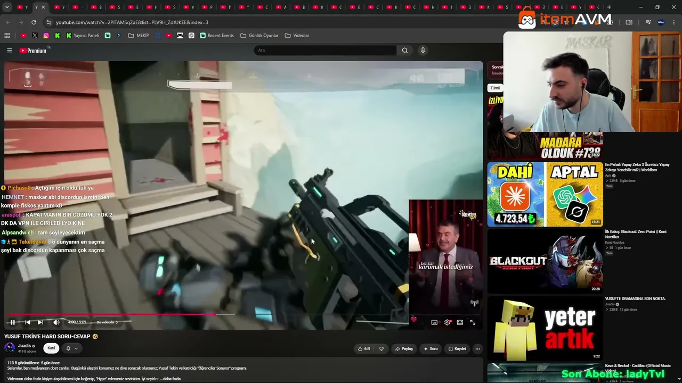682x383 pixels.
Task: Click the Soru button
Action: point(431,349)
